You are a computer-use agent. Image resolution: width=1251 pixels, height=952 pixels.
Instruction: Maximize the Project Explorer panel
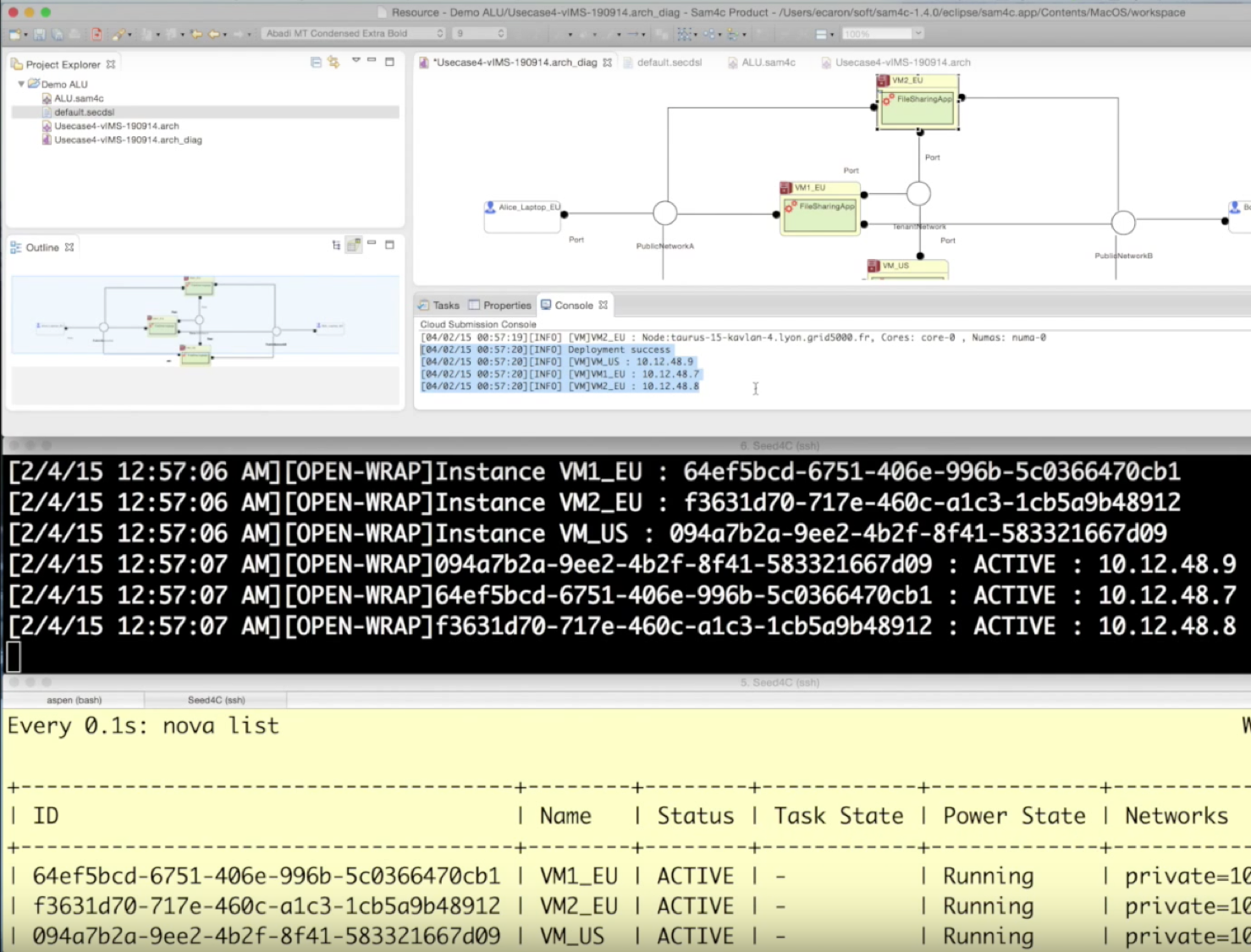390,61
